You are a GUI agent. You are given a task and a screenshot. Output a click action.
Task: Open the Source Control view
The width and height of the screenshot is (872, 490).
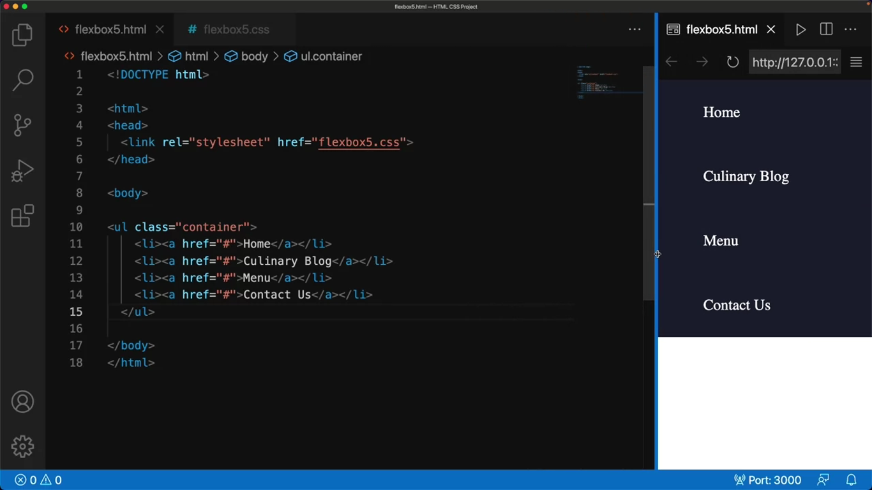pyautogui.click(x=22, y=125)
